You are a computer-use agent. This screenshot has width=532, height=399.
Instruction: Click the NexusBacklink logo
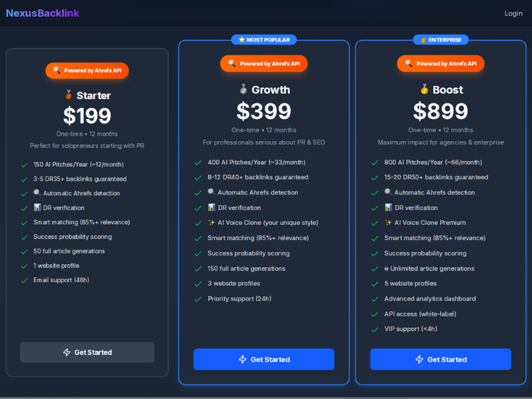tap(42, 13)
